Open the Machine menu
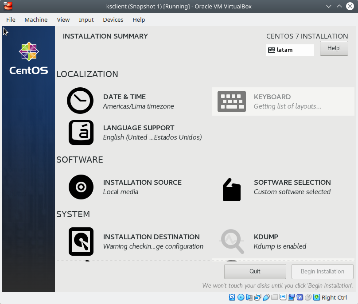358x304 pixels. pyautogui.click(x=36, y=19)
